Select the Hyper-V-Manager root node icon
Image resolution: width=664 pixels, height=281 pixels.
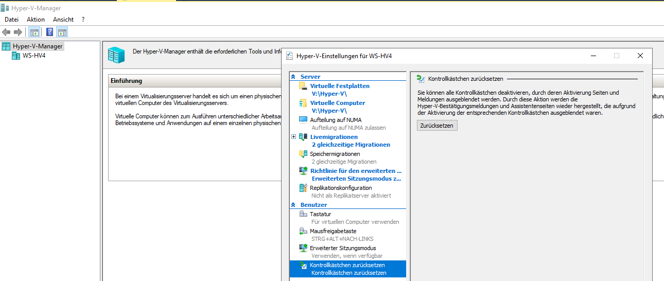tap(6, 46)
